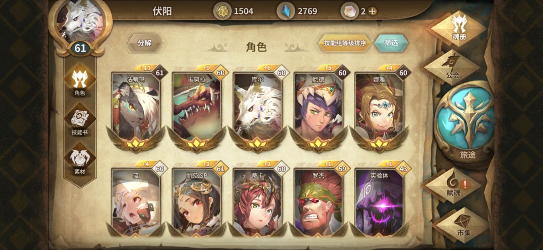The height and width of the screenshot is (250, 543).
Task: Add more gems with the plus icon
Action: [372, 12]
